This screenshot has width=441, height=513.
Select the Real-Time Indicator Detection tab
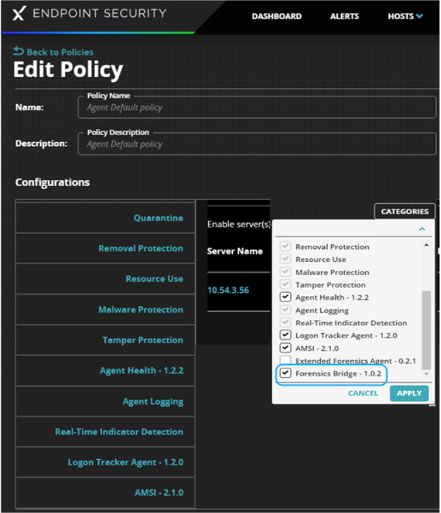pyautogui.click(x=105, y=432)
